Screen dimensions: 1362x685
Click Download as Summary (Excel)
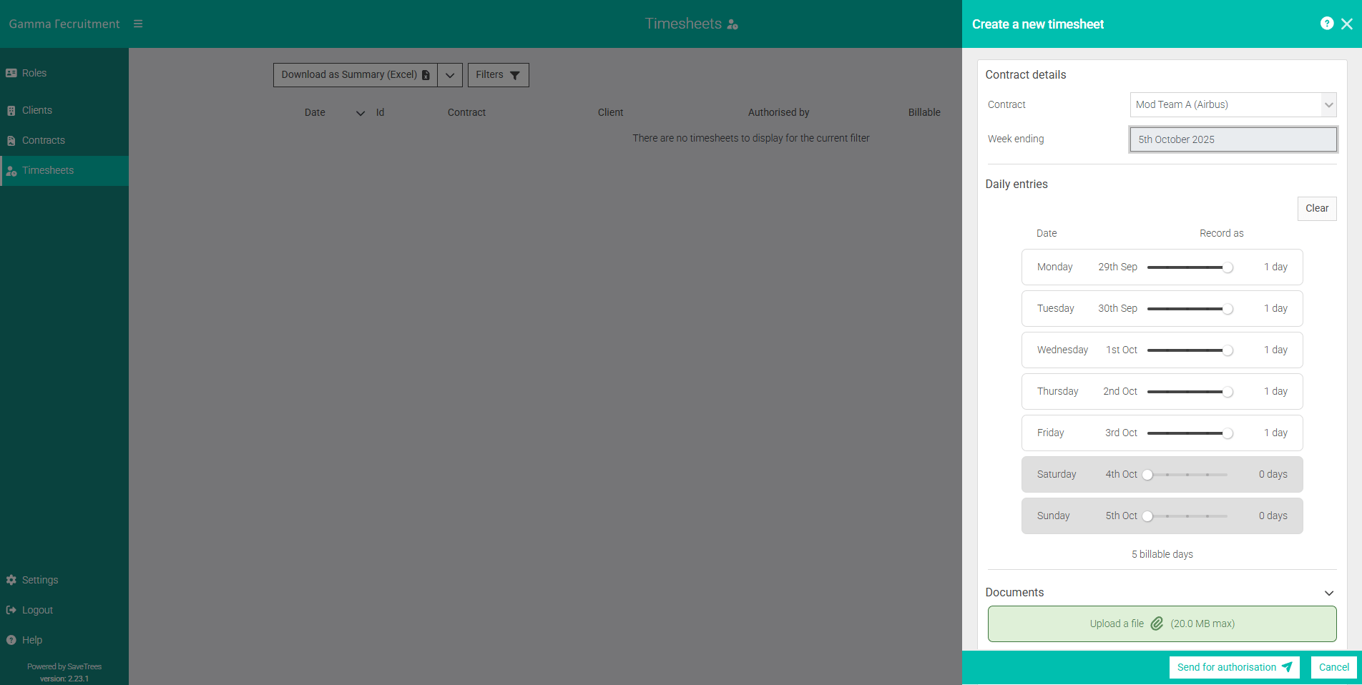coord(349,74)
